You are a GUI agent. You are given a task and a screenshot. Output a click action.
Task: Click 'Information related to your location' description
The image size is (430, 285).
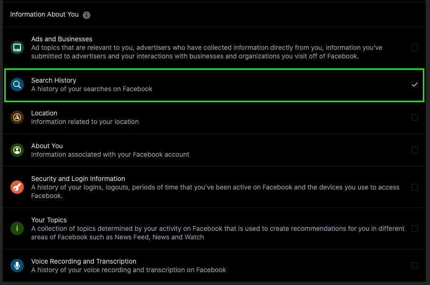tap(85, 122)
